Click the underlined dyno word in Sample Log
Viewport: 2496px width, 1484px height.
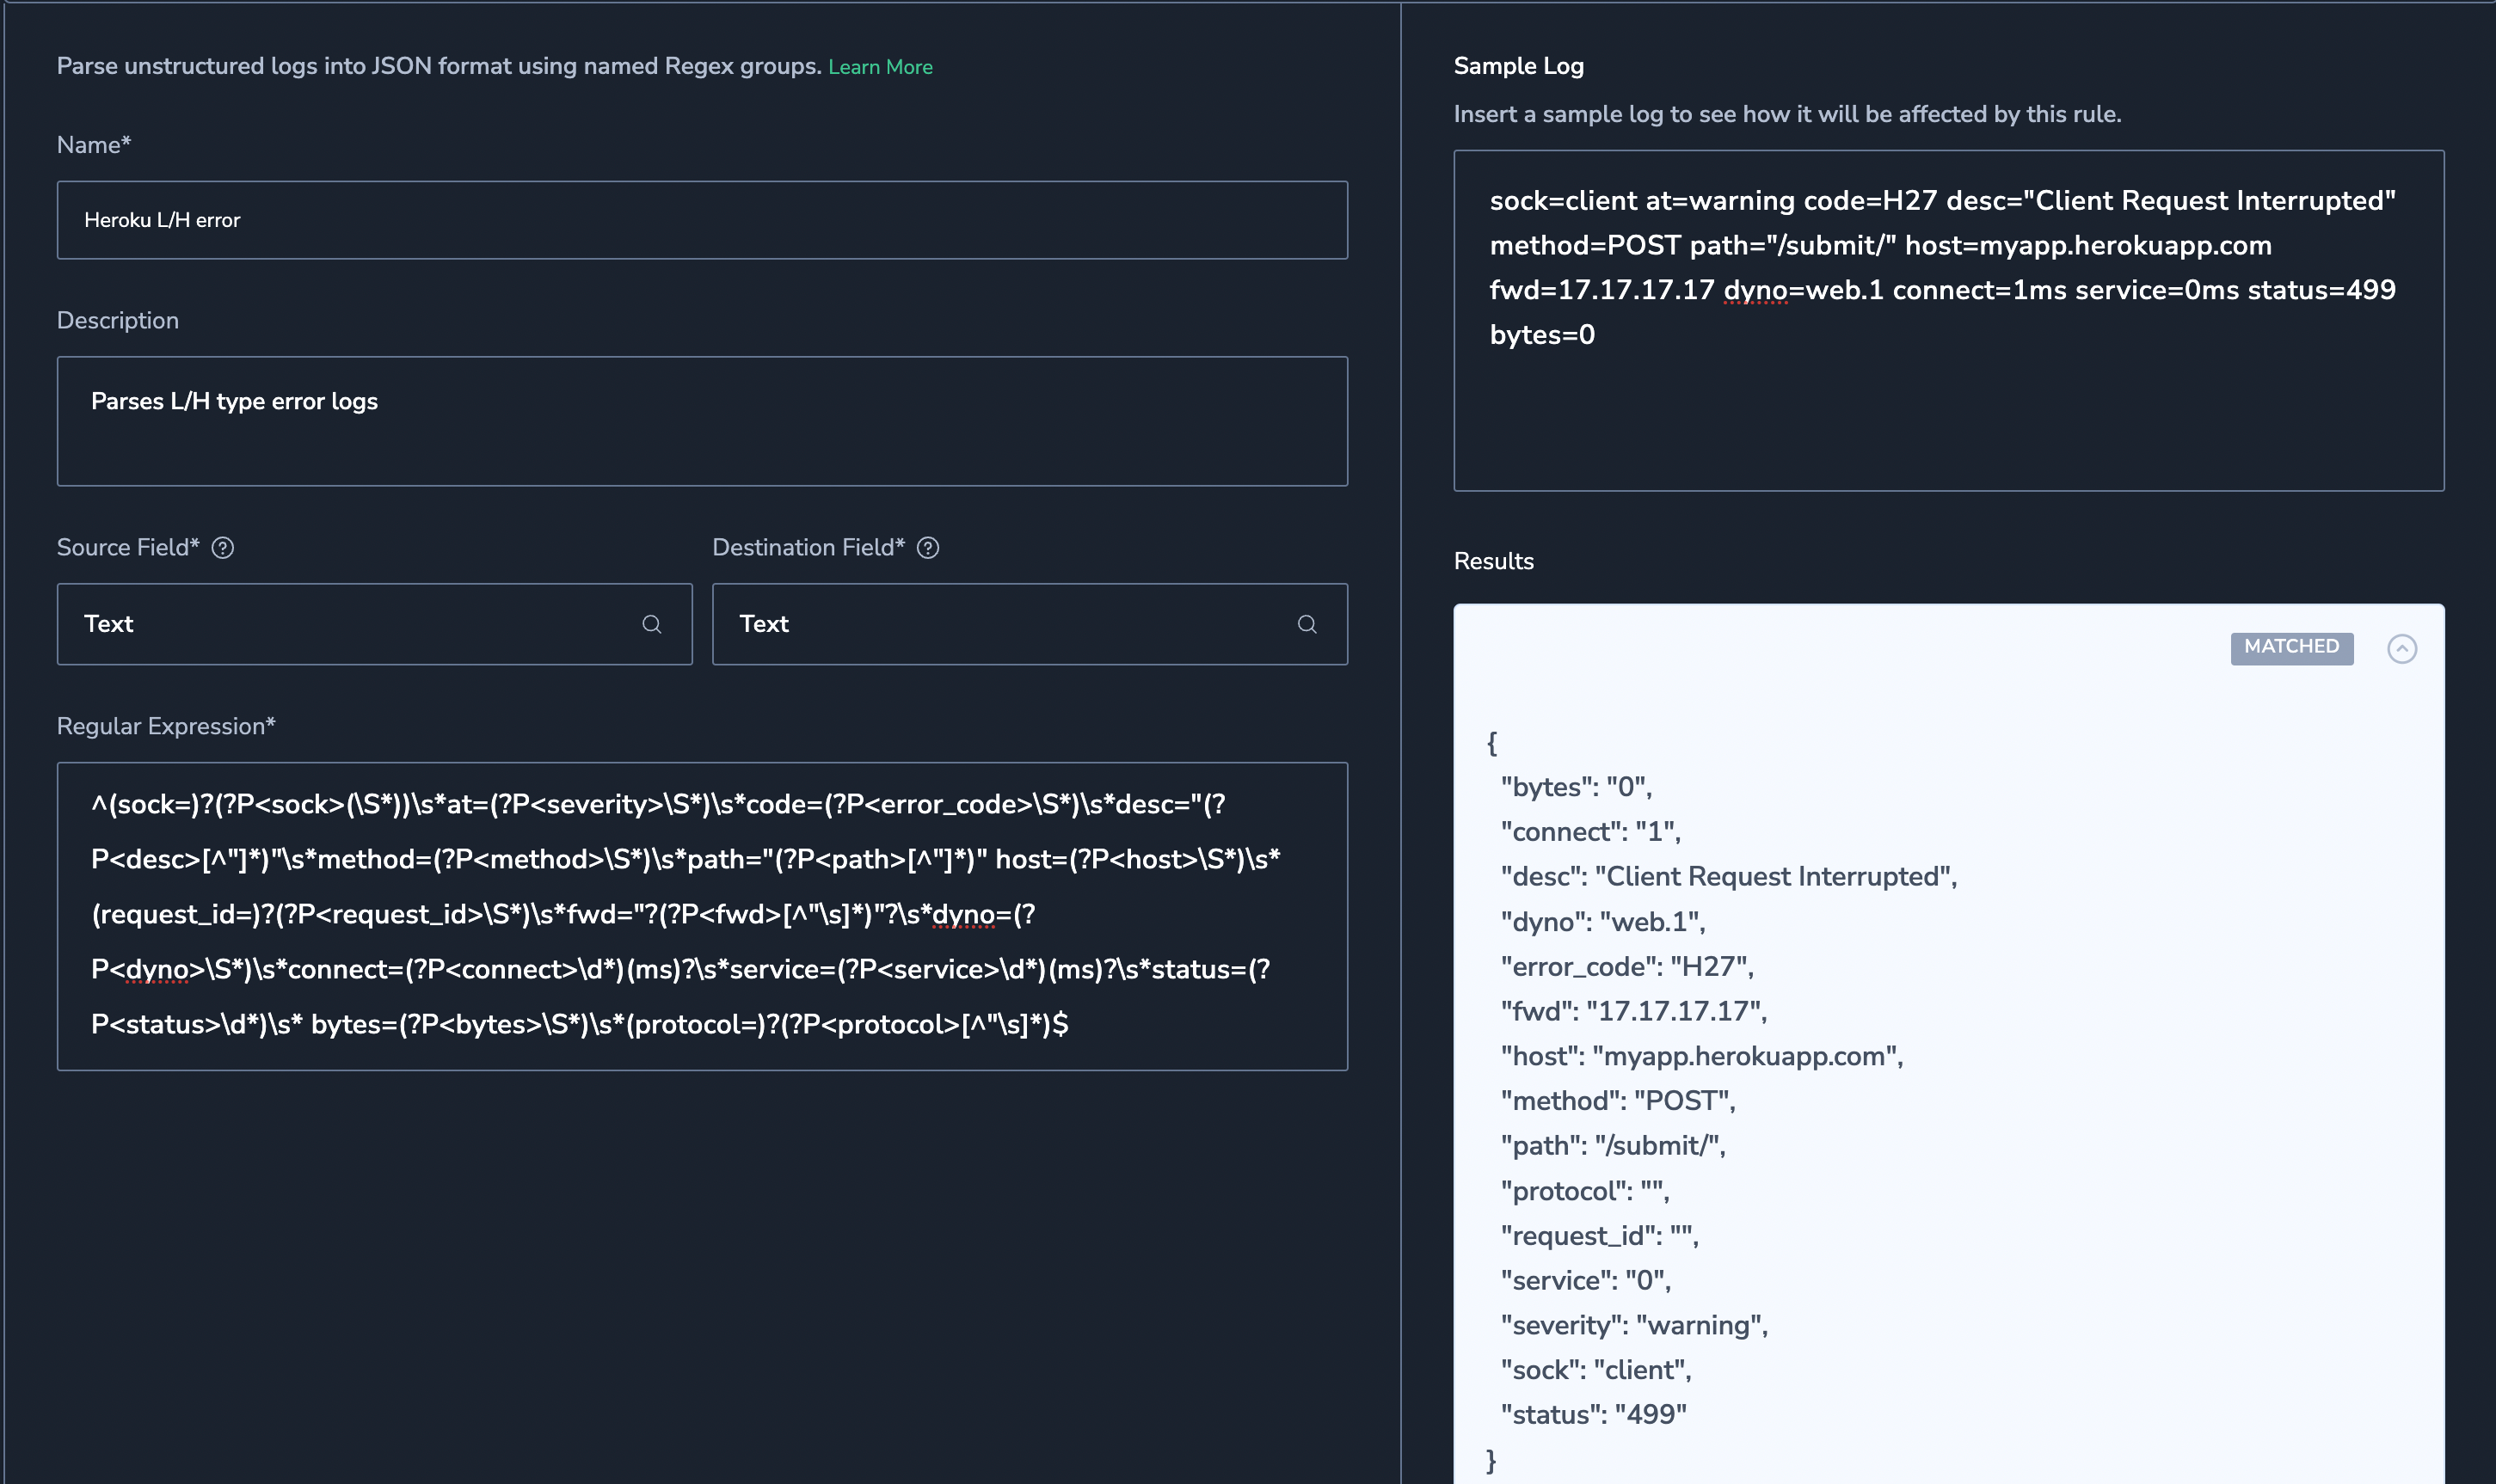(1755, 290)
